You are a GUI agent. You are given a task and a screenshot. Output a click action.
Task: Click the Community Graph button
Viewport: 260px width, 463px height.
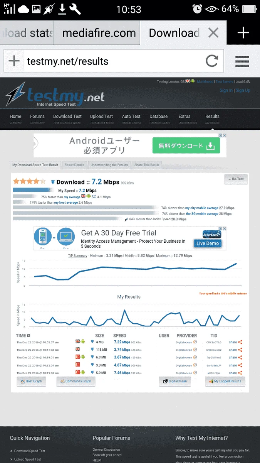(76, 381)
